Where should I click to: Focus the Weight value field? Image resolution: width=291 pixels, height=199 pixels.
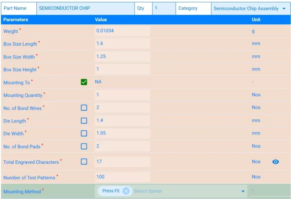[122, 31]
